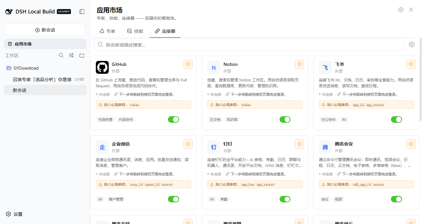Click the 代码协作 tag on GitHub card
Image resolution: width=422 pixels, height=224 pixels.
[126, 119]
